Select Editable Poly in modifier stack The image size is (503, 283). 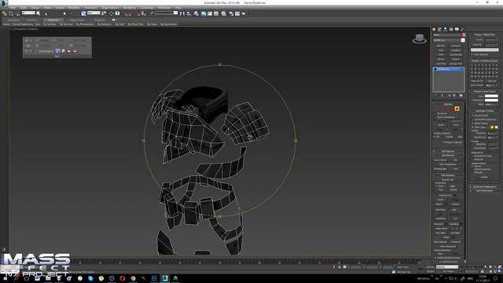click(449, 69)
